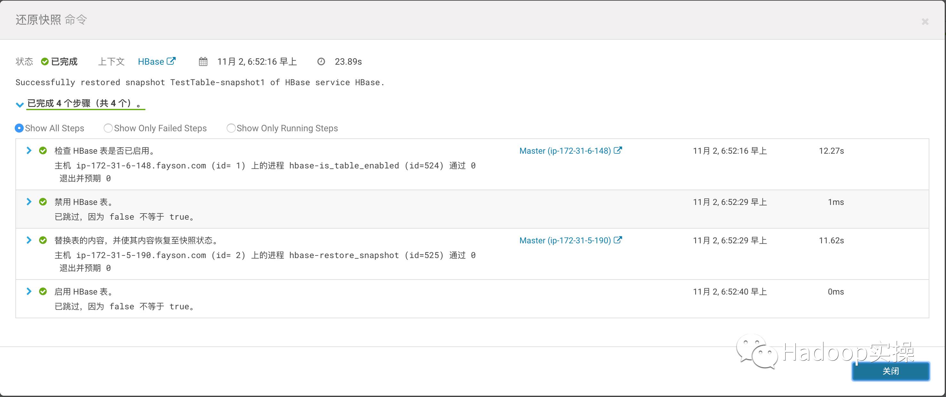Expand the 禁用 HBase 表 step details

tap(29, 202)
